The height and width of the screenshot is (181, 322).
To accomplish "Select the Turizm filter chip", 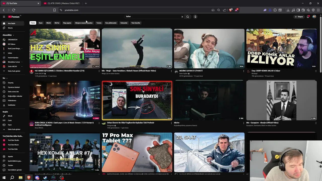I will coord(99,23).
